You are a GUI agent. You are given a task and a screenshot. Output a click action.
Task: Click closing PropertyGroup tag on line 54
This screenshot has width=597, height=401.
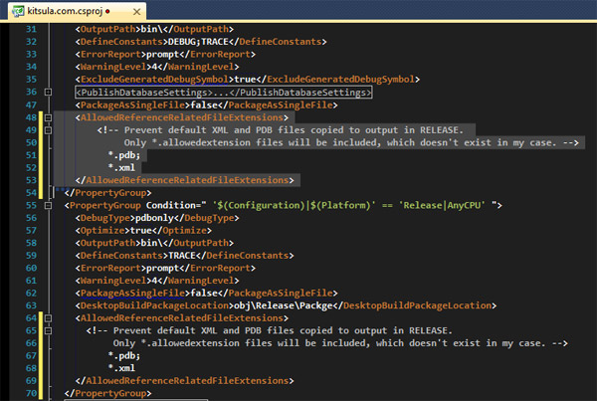click(x=107, y=193)
